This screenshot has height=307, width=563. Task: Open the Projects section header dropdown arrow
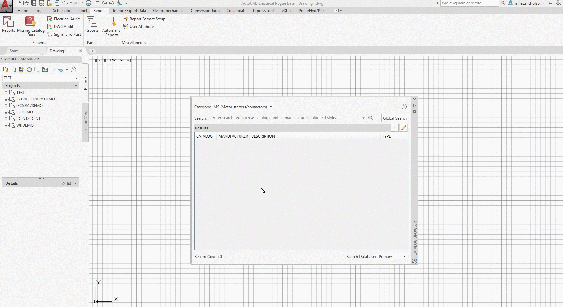76,86
